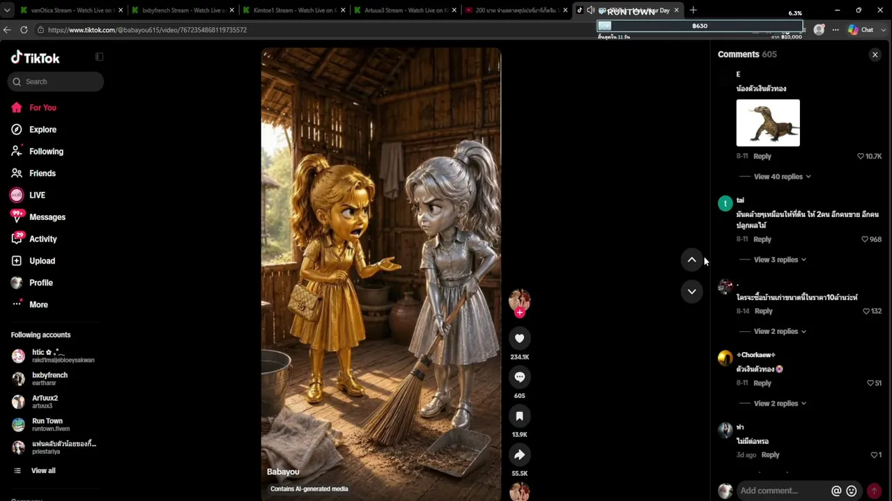
Task: Like tai's comment with 968 likes
Action: [x=865, y=239]
